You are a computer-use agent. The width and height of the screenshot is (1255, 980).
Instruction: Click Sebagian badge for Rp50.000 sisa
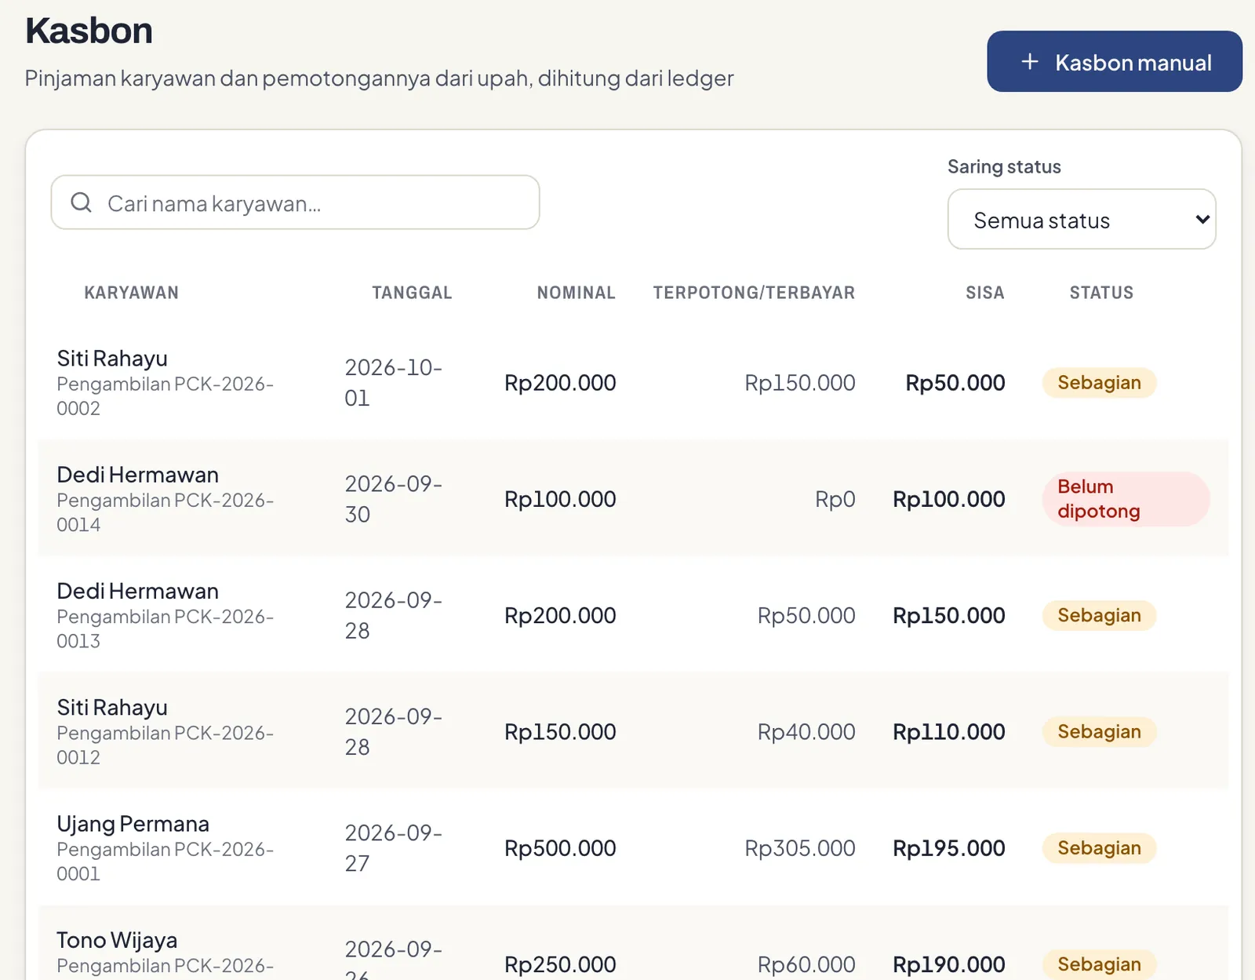click(1099, 382)
